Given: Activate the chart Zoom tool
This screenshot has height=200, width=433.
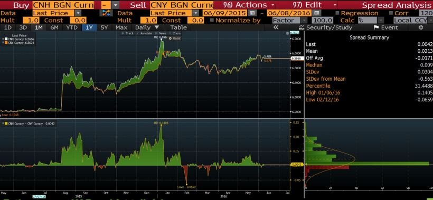Looking at the screenshot, I should tap(175, 33).
